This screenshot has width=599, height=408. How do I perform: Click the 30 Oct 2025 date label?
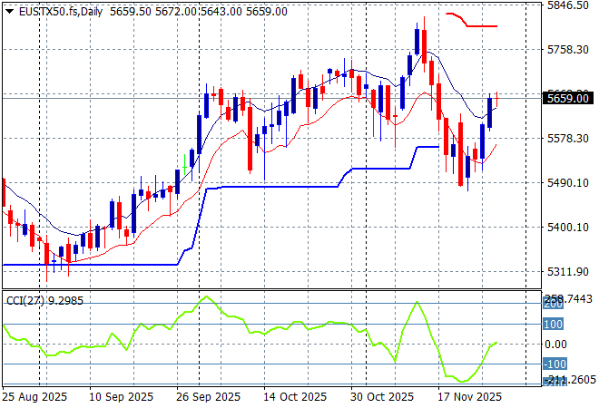(x=382, y=397)
